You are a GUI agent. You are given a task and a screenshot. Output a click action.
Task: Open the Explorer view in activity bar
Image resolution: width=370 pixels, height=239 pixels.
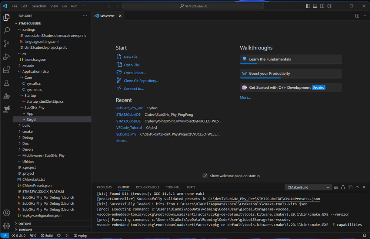pyautogui.click(x=7, y=17)
